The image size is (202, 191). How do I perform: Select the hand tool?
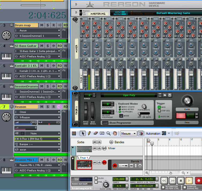click(x=115, y=133)
